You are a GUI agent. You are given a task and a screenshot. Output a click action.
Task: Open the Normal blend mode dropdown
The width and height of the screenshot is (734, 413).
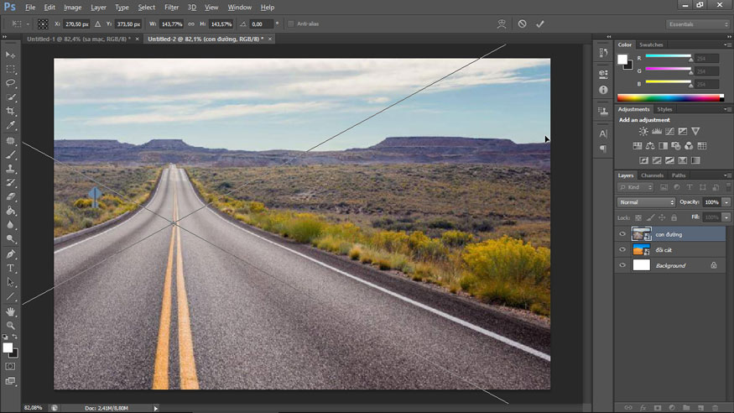pyautogui.click(x=646, y=202)
